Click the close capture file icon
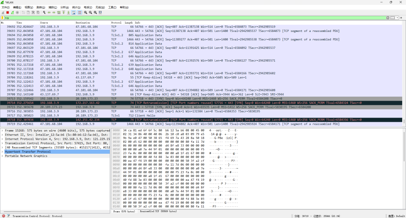The image size is (406, 218). click(x=33, y=12)
